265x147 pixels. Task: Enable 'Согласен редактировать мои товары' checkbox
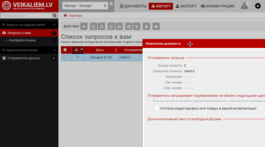(x=157, y=108)
